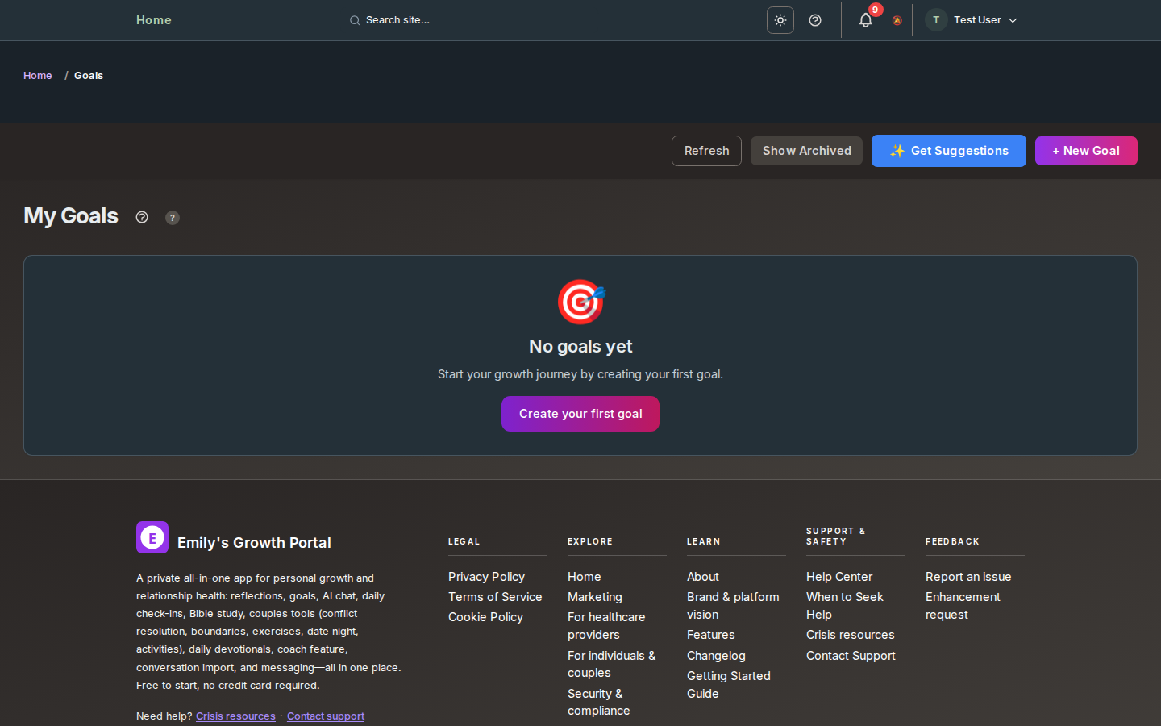
Task: Click the outlined help icon beside My Goals
Action: (142, 217)
